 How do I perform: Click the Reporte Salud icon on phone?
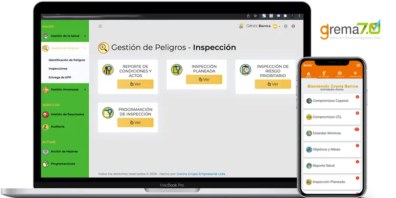click(309, 166)
